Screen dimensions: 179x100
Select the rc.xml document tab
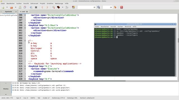(x=22, y=12)
